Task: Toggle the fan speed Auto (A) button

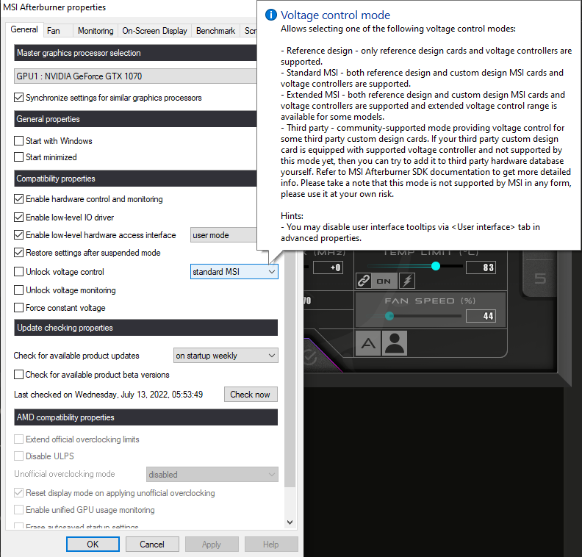Action: 368,343
